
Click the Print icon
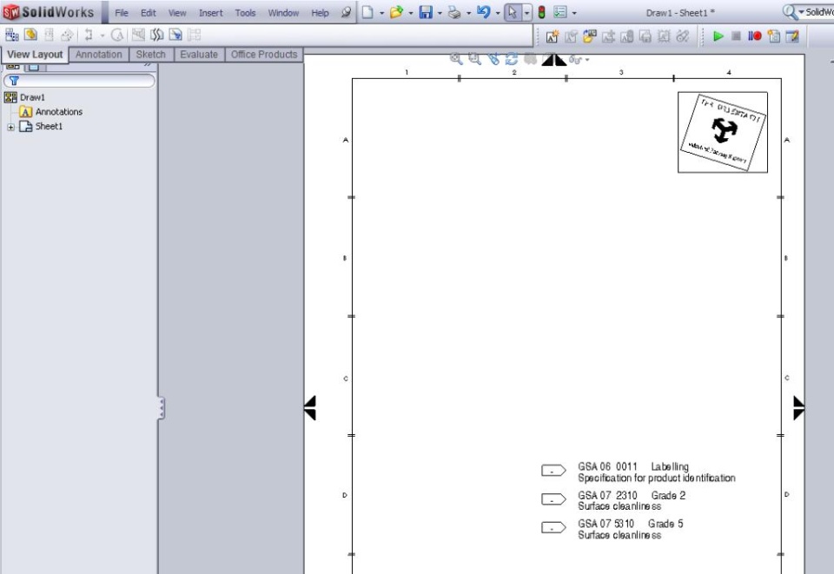click(454, 12)
